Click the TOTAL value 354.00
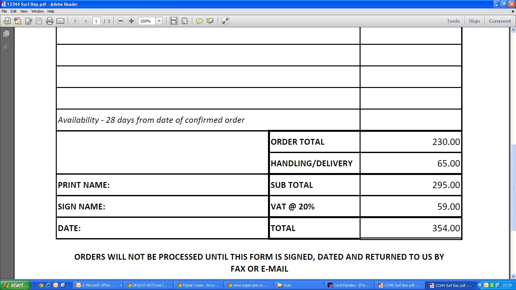 446,228
